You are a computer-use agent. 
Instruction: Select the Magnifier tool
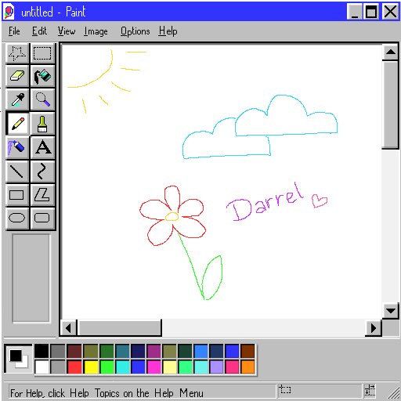point(42,99)
